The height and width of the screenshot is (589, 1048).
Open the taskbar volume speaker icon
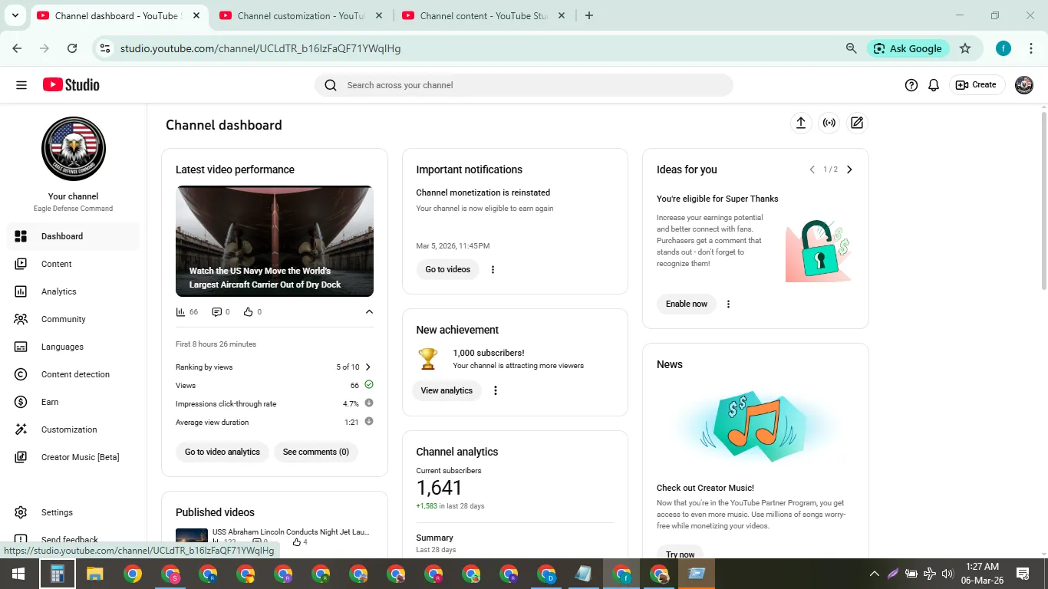[x=947, y=574]
